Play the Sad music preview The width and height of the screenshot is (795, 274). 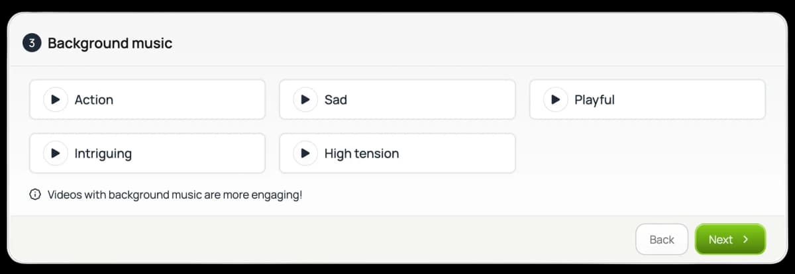coord(305,99)
